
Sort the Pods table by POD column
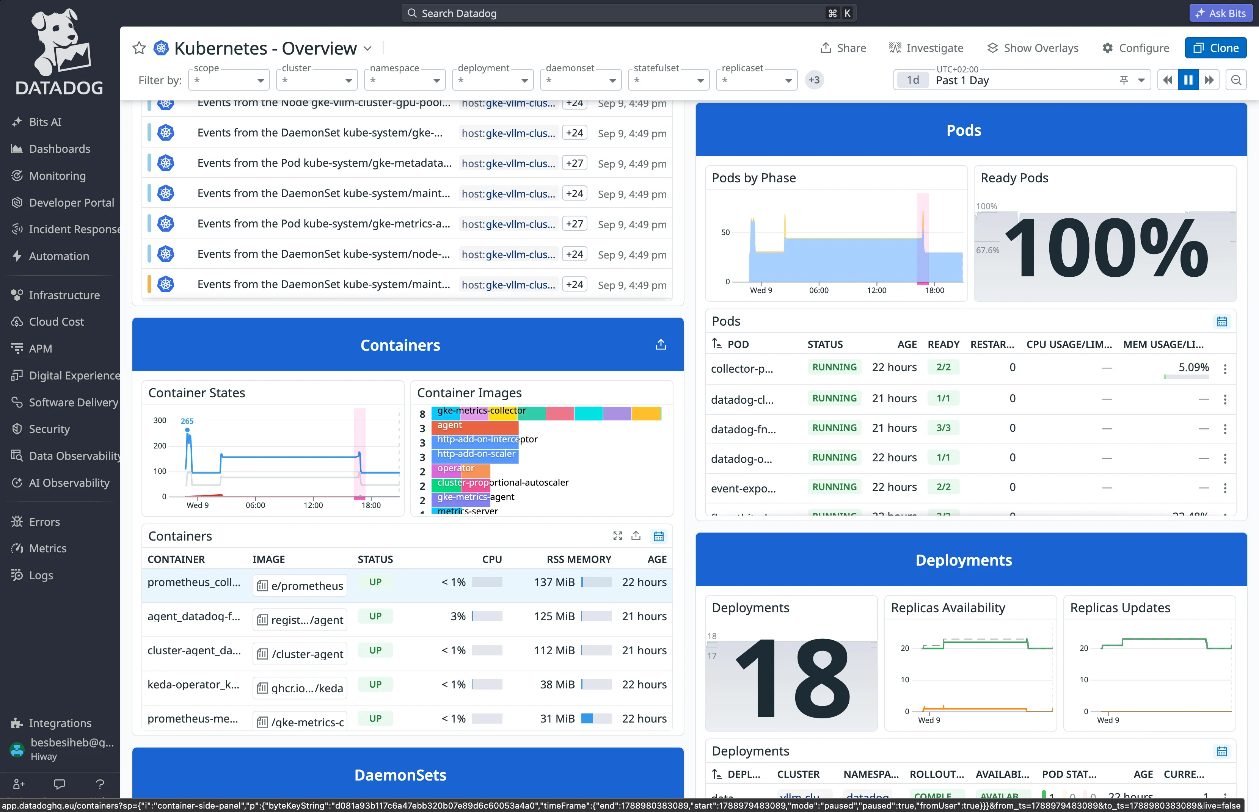point(730,344)
